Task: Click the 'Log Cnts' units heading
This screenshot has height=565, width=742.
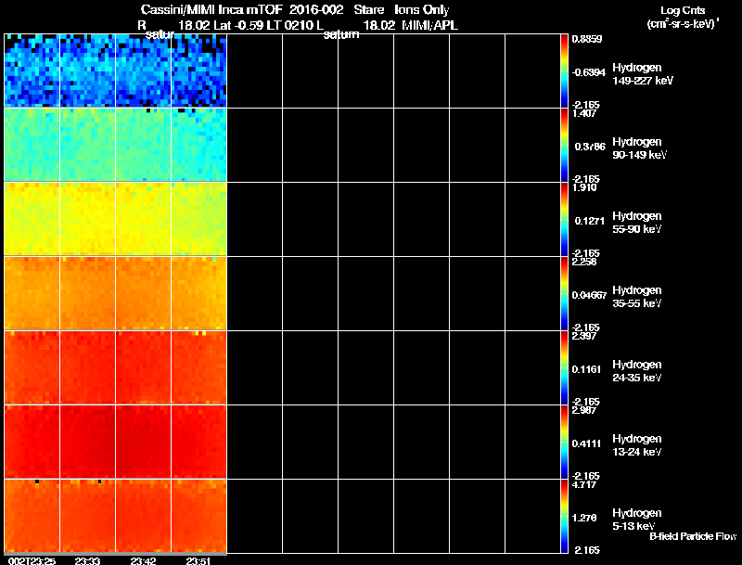Action: click(683, 10)
